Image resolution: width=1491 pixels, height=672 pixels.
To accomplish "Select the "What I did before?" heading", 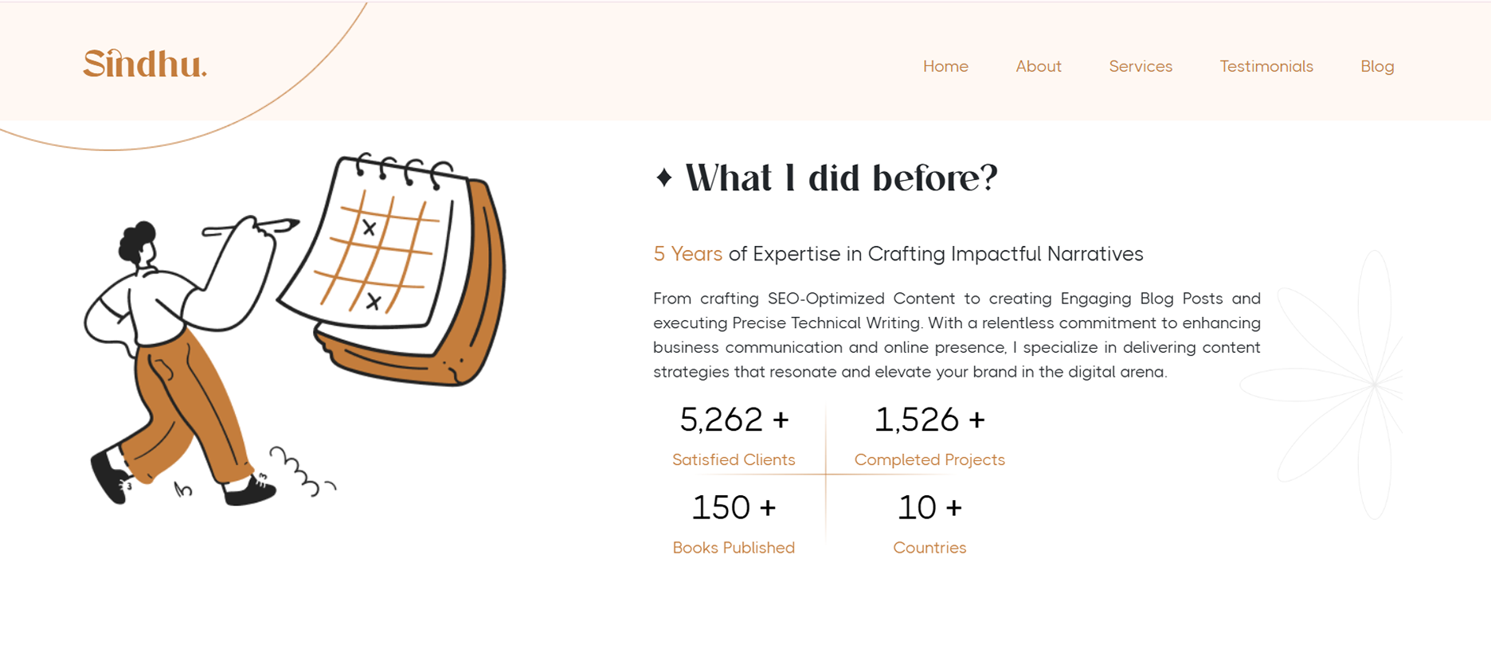I will click(x=840, y=178).
